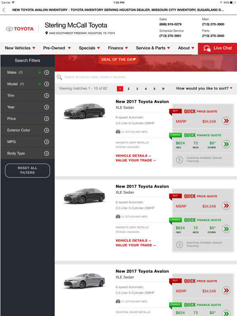This screenshot has width=237, height=316.
Task: Open Trim filter arrow icon
Action: 46,95
